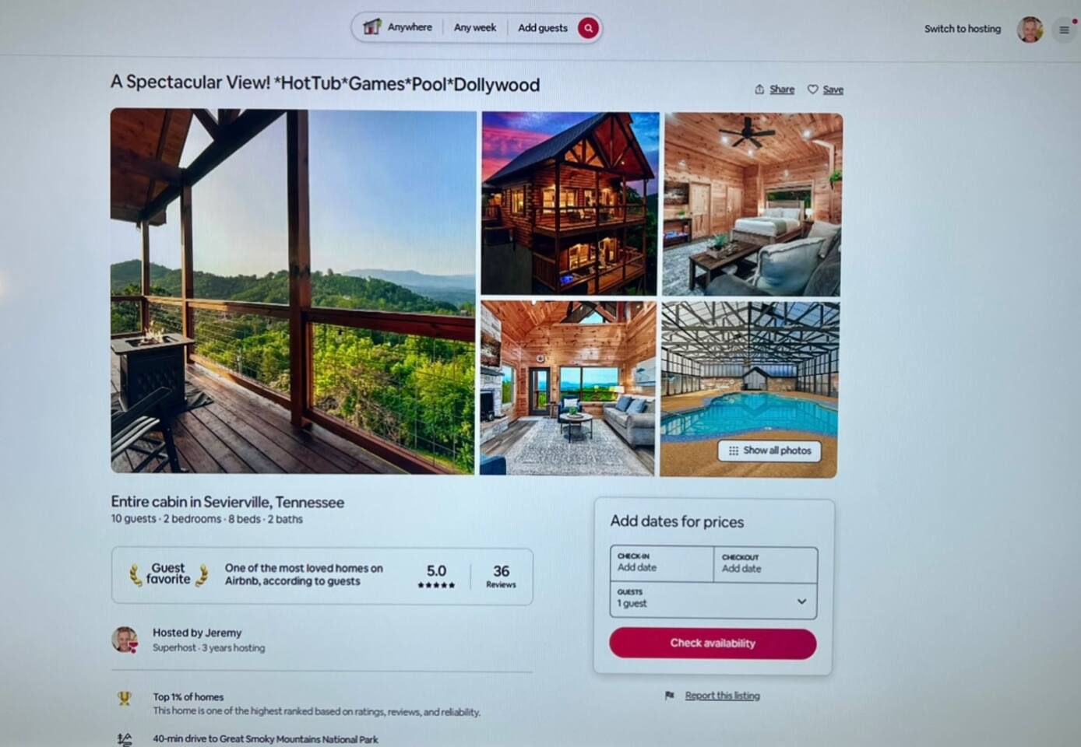The image size is (1081, 747).
Task: Expand the guests dropdown chevron
Action: pos(801,601)
